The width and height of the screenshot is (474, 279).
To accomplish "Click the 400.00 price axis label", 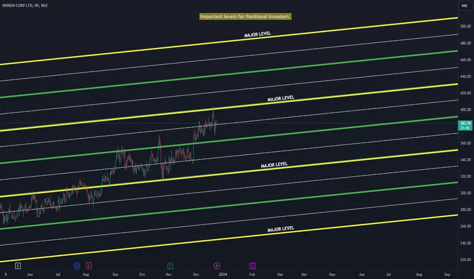I will 465,110.
